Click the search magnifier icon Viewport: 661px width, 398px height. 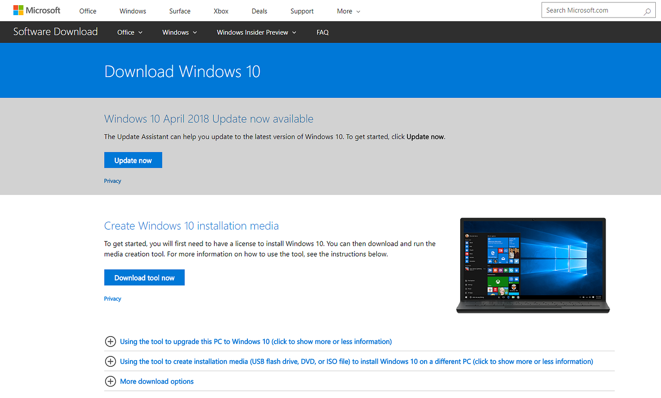tap(647, 10)
